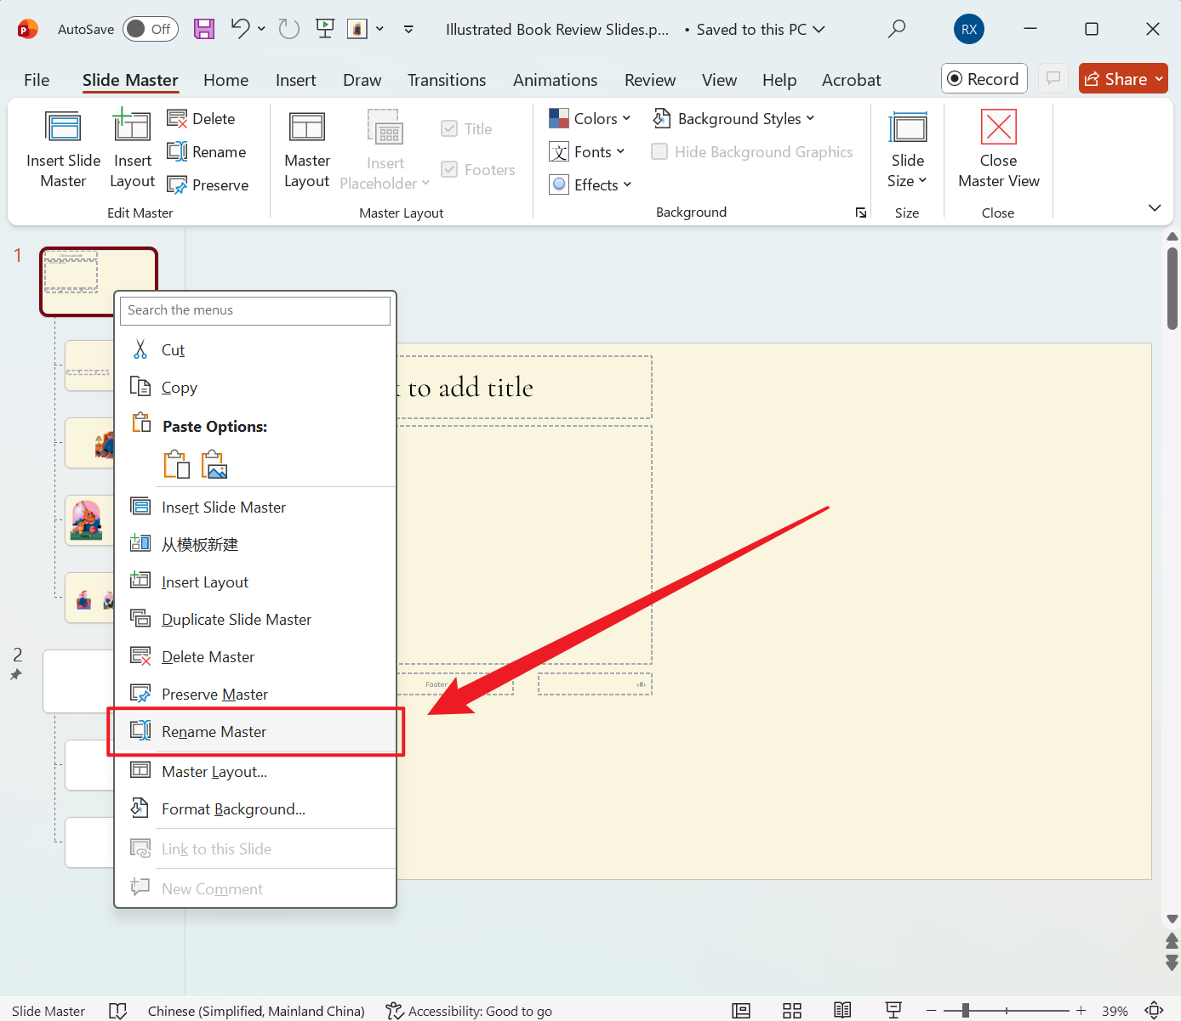Screen dimensions: 1181x1021
Task: Click the Save icon in title bar
Action: [204, 29]
